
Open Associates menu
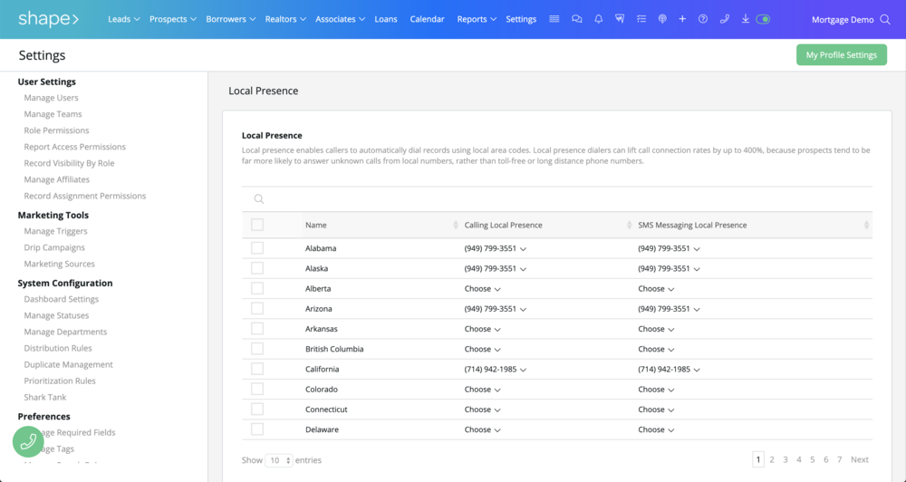(340, 19)
